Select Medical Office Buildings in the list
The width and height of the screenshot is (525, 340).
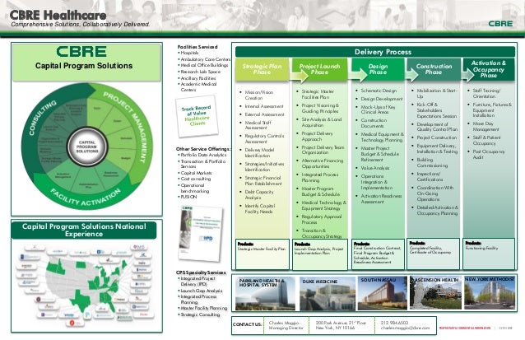coord(203,65)
